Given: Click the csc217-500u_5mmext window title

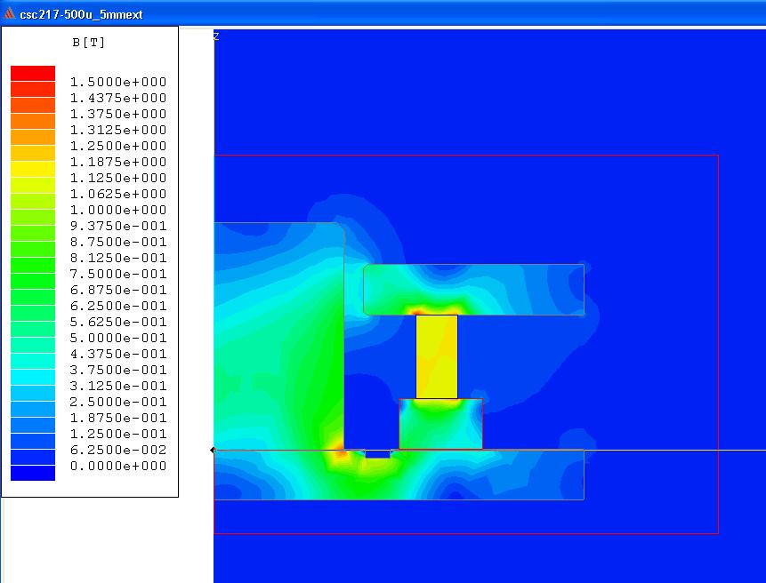Looking at the screenshot, I should pos(81,14).
